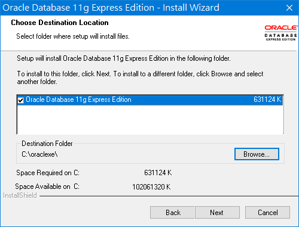Click the Choose Destination Location heading

pyautogui.click(x=60, y=23)
